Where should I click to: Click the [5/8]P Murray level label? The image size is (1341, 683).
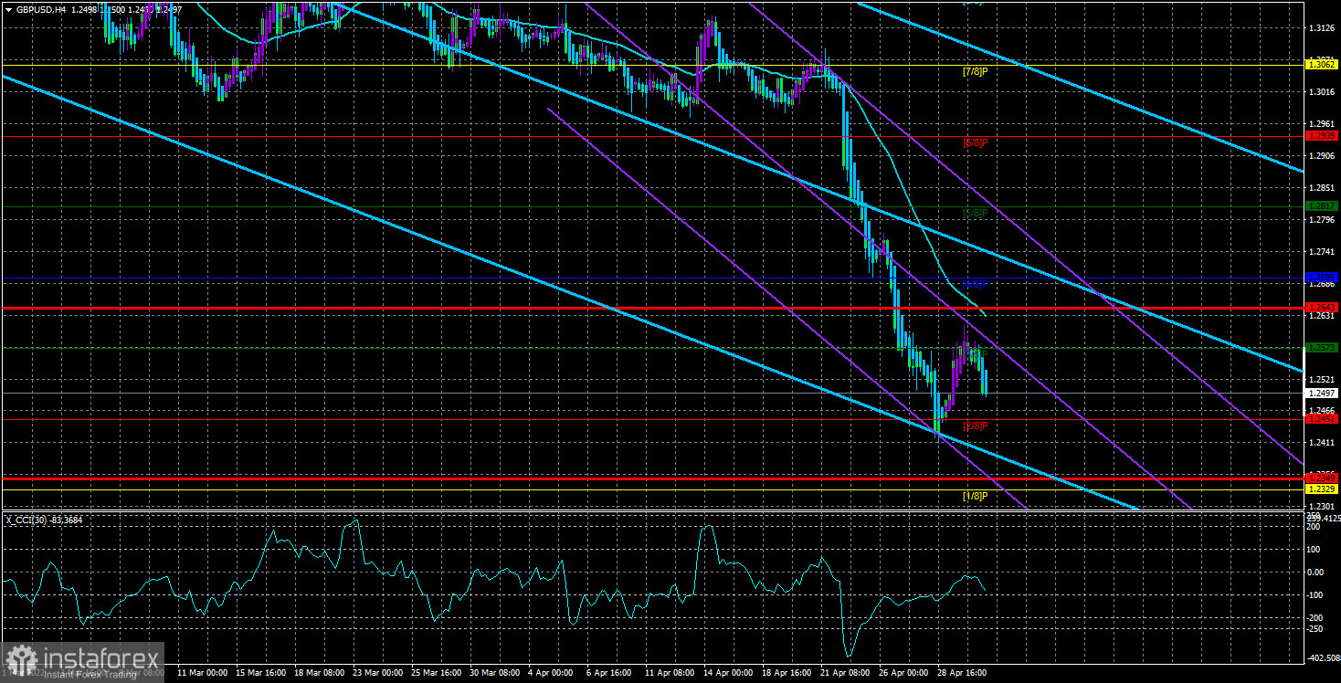(976, 213)
